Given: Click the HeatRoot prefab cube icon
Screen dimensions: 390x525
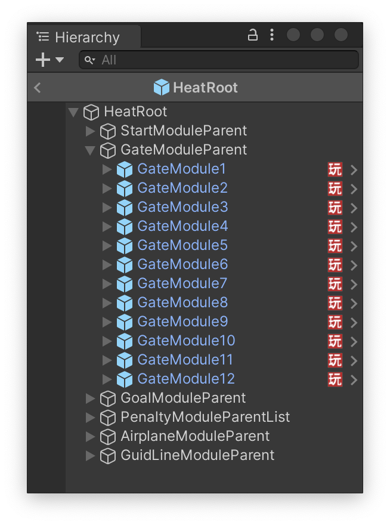Looking at the screenshot, I should 91,112.
